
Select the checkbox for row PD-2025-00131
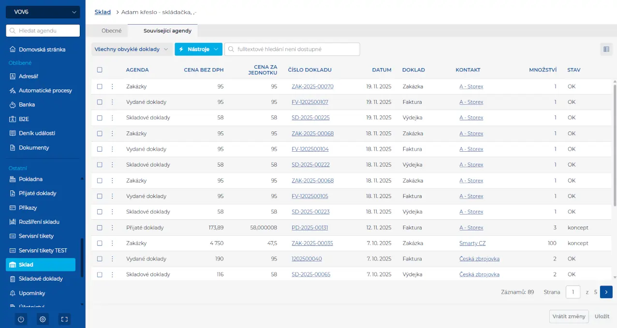point(100,228)
